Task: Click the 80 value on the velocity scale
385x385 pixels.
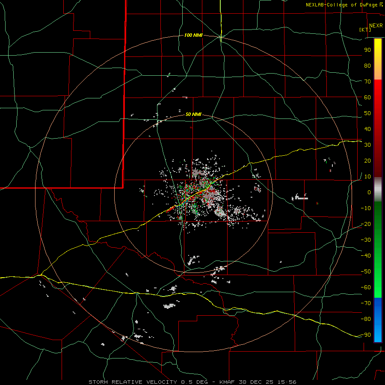Action: point(367,66)
